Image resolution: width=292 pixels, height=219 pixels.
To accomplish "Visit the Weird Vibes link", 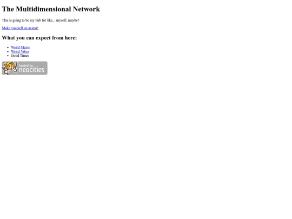I will tap(20, 51).
